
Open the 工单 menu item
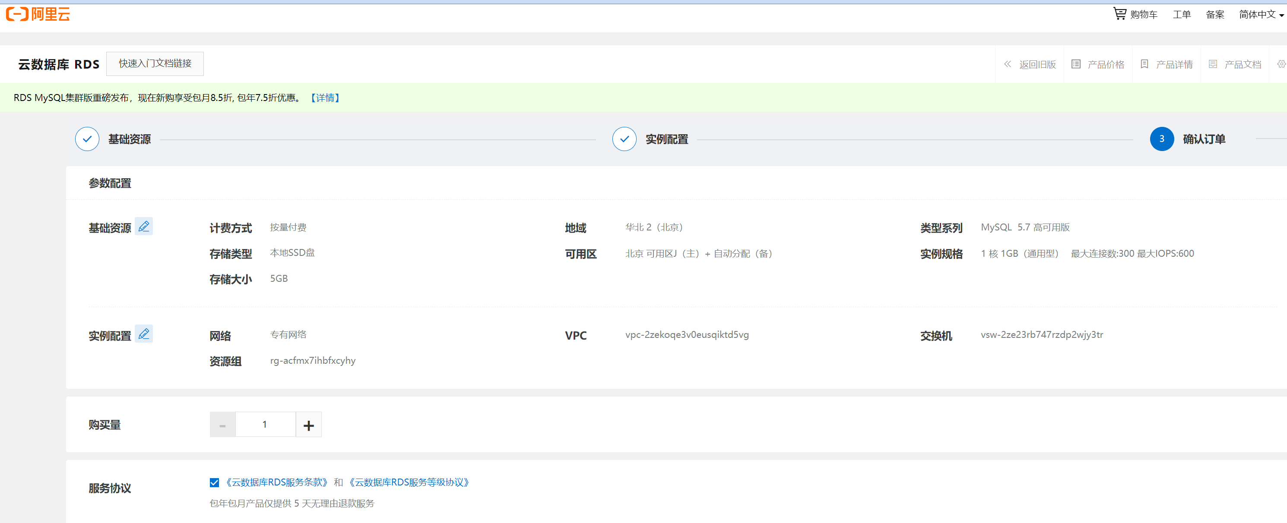(1182, 15)
